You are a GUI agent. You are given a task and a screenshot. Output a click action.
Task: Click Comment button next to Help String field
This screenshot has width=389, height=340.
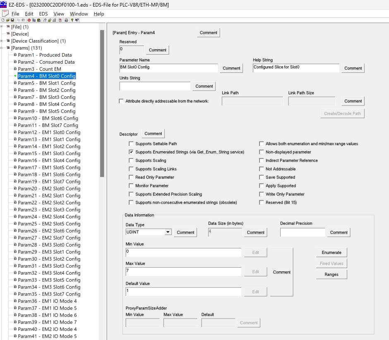[x=353, y=68]
